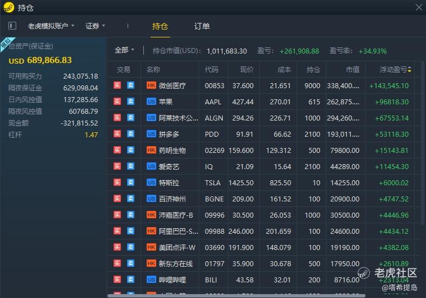Click the TSLA ticker code

click(213, 183)
